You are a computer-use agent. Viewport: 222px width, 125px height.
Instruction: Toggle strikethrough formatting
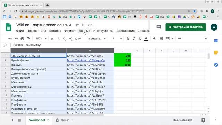(x=140, y=39)
